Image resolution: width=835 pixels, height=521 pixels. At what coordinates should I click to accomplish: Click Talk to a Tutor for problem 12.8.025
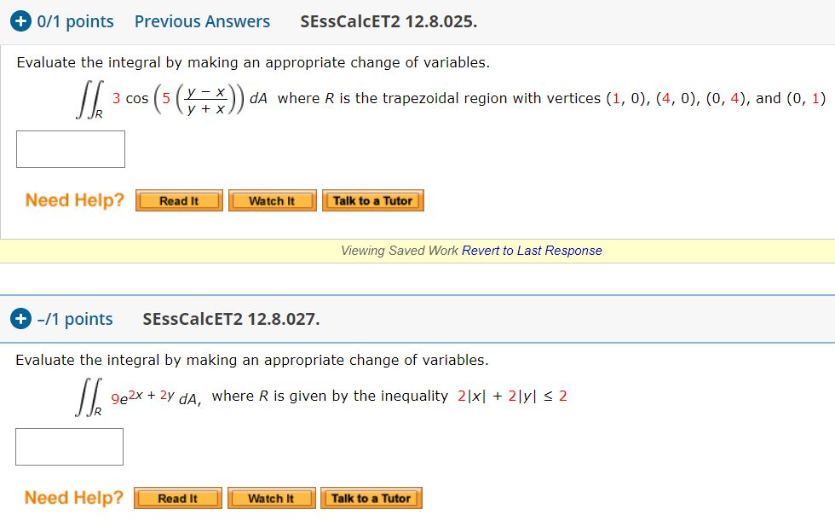point(372,200)
